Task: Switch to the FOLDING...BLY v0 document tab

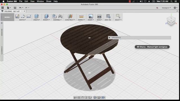Action: tap(12, 11)
